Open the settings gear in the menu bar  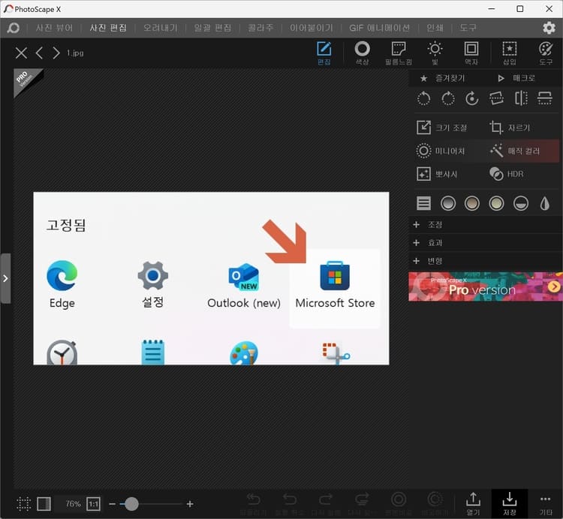pyautogui.click(x=549, y=28)
